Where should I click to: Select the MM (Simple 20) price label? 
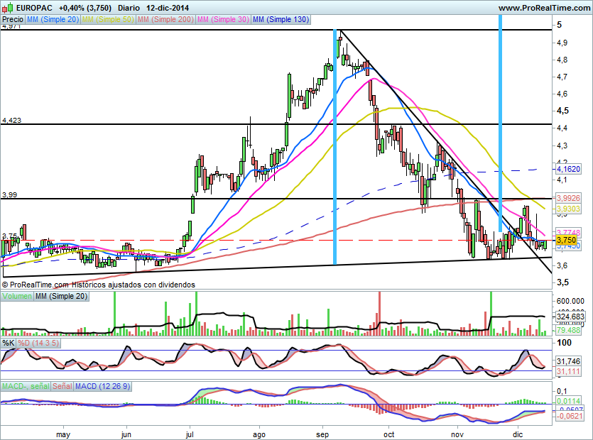[53, 20]
